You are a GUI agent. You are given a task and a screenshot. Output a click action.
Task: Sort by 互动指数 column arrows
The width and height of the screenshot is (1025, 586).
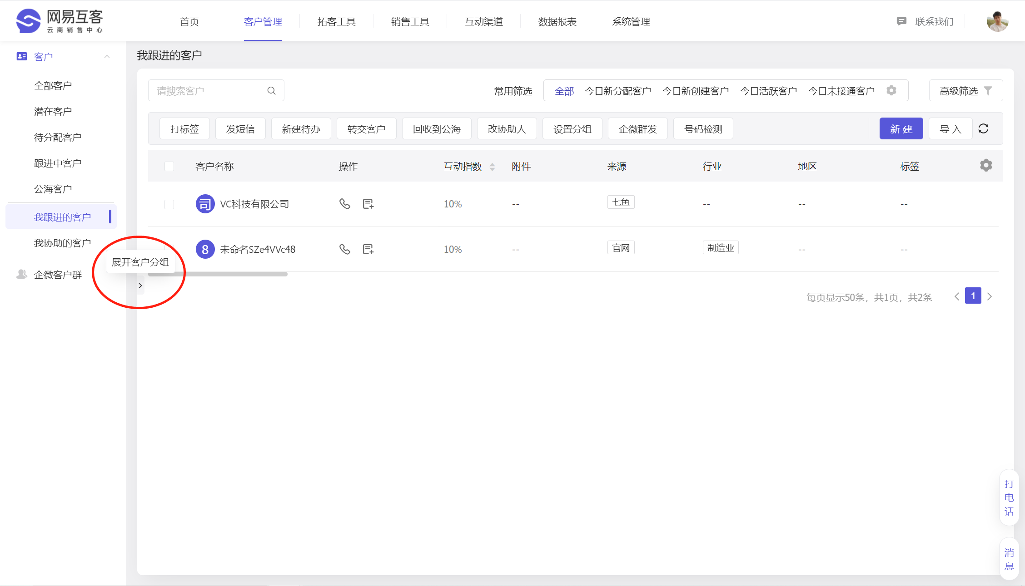coord(492,167)
